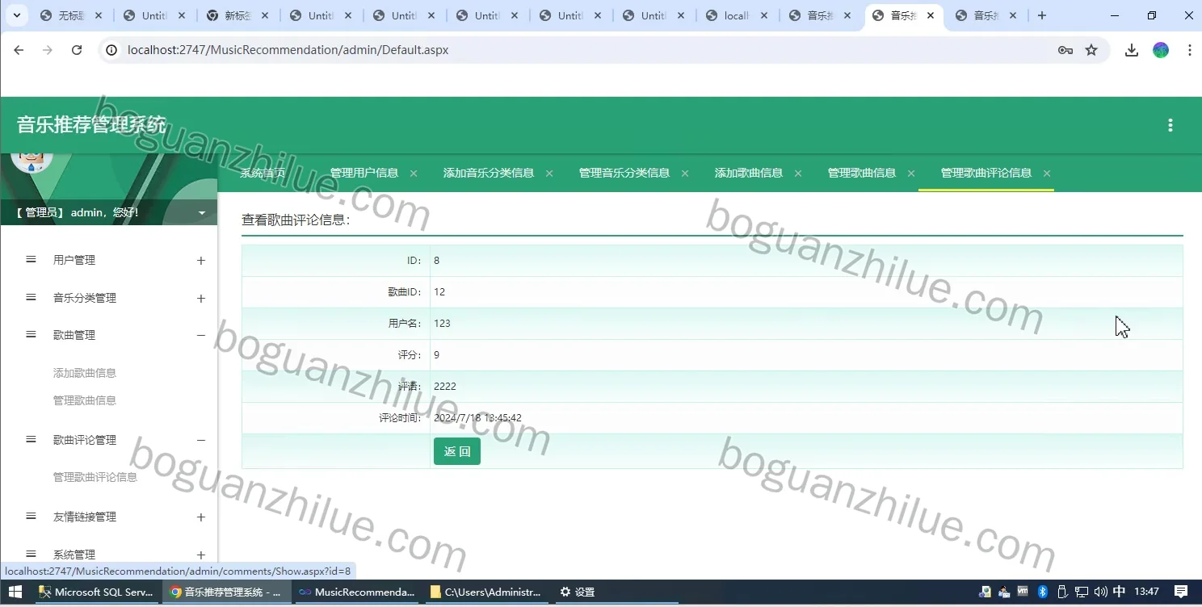Open 管理歌曲信息 in the sidebar
Screen dimensions: 1202x607
85,400
